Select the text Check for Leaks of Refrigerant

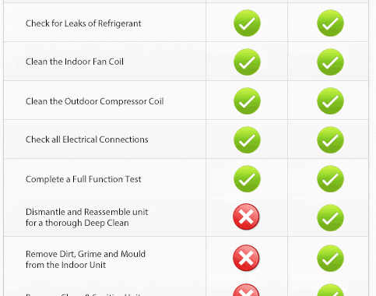pos(83,23)
